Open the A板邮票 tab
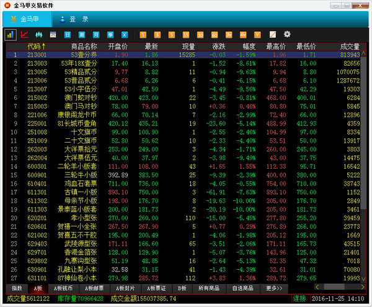 point(94,288)
